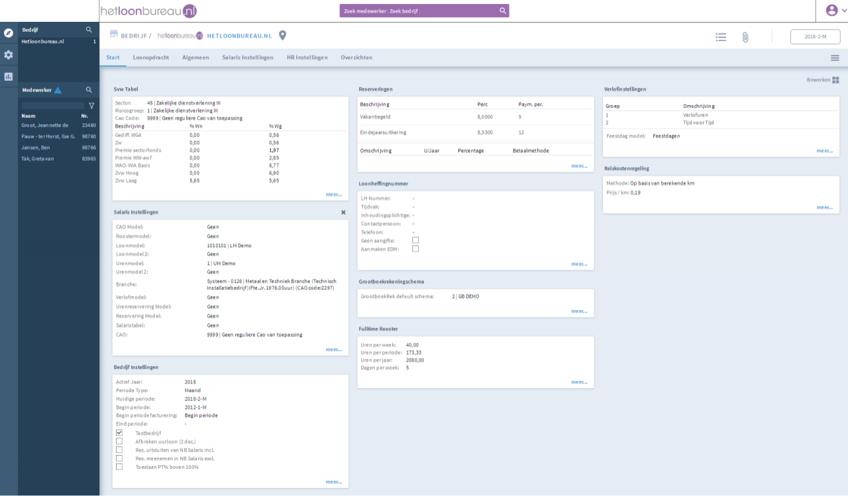The width and height of the screenshot is (848, 496).
Task: Expand the hamburger menu beside the tabs
Action: (835, 58)
